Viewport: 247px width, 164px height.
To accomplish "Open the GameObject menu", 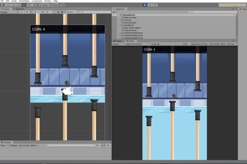I will (24, 1).
